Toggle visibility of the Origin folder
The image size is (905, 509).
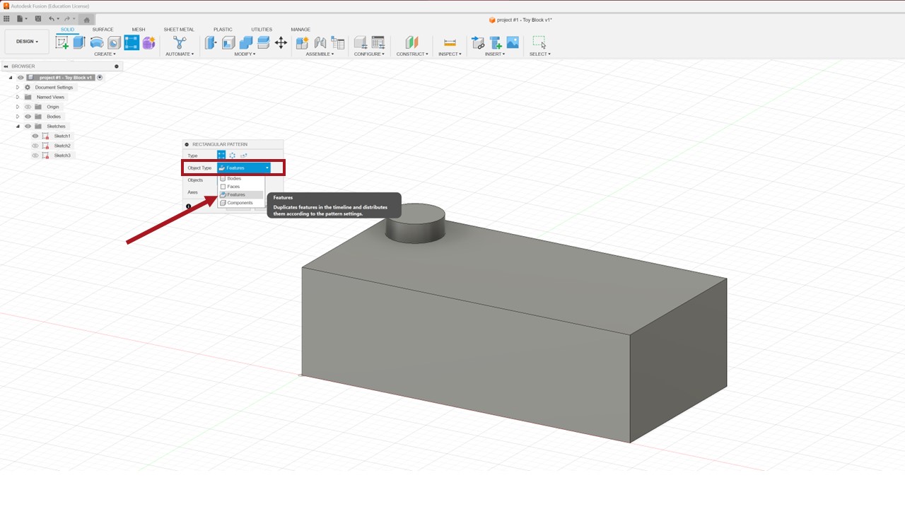pos(28,107)
